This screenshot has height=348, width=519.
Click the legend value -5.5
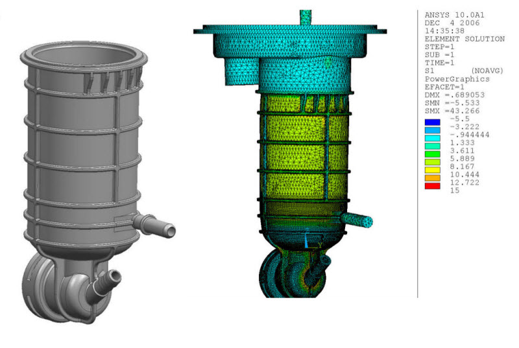point(459,119)
